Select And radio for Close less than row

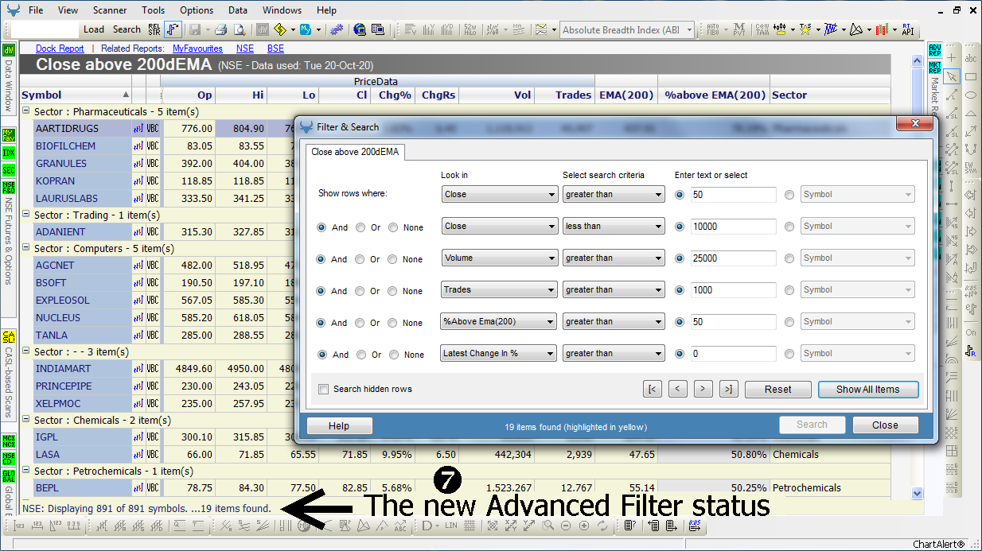[321, 227]
